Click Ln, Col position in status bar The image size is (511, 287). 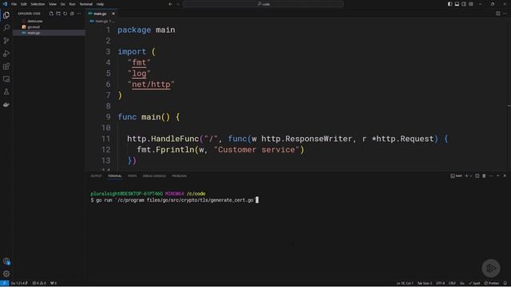tap(405, 283)
